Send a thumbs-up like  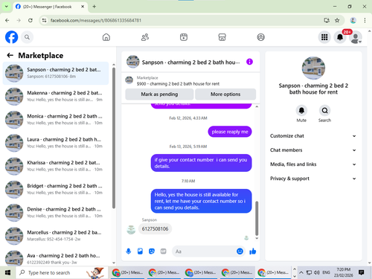coord(253,251)
